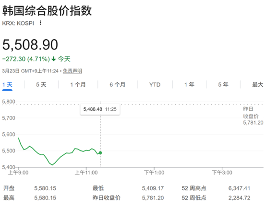Click the 上午11:00 x-axis label

click(86, 173)
